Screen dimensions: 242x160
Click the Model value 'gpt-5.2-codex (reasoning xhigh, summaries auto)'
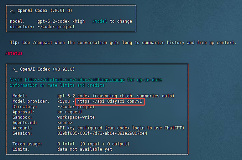point(116,96)
